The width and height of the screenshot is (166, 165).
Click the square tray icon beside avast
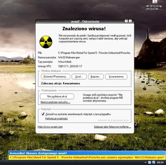point(150,162)
